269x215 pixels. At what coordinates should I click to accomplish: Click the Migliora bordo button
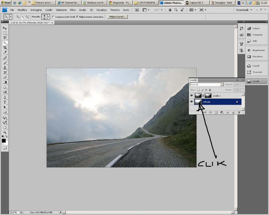click(117, 17)
